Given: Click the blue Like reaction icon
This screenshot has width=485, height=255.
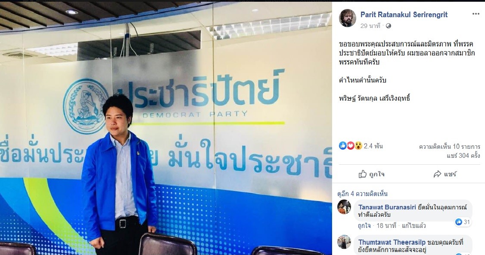Looking at the screenshot, I should pyautogui.click(x=343, y=146).
